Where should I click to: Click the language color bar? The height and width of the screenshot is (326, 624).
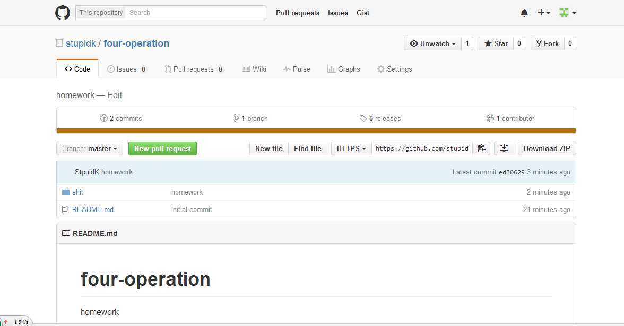316,131
